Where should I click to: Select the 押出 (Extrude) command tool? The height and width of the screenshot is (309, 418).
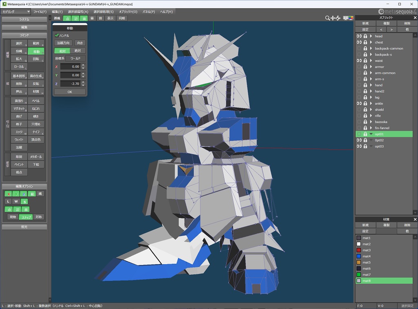19,92
